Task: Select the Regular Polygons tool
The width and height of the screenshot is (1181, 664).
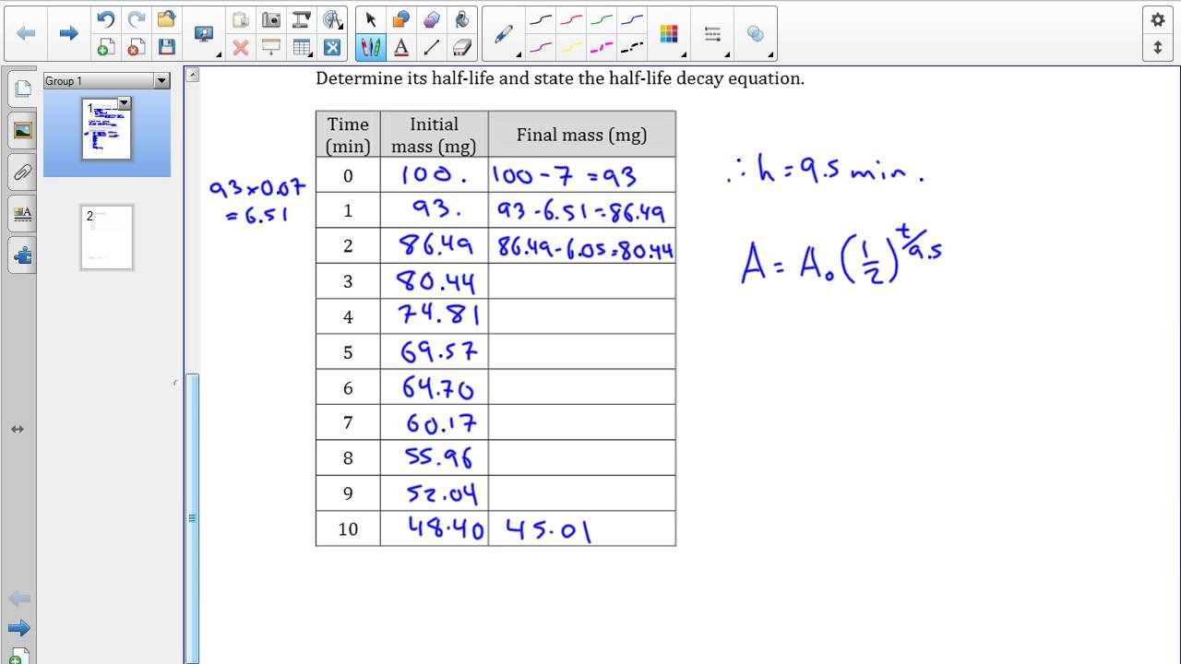Action: tap(432, 19)
